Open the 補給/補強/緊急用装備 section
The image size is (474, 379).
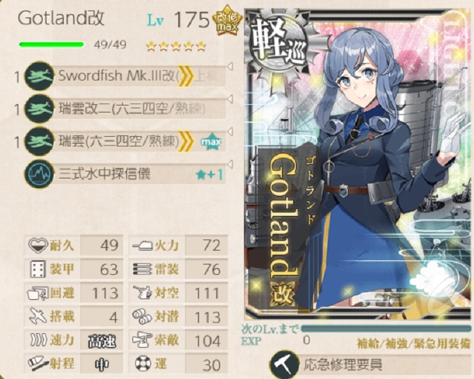coord(414,344)
